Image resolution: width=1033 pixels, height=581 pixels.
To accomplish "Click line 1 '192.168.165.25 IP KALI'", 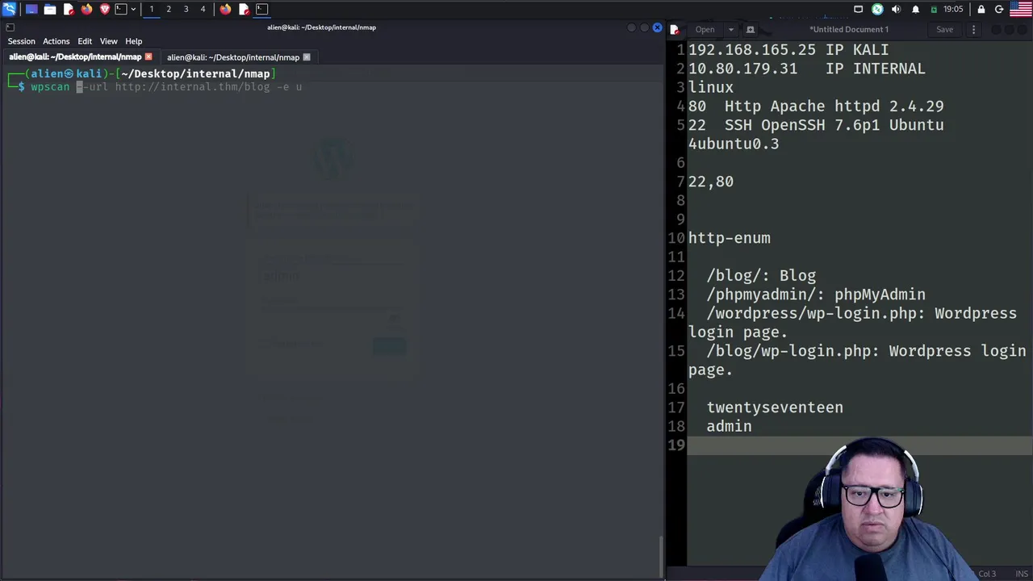I will click(x=788, y=50).
